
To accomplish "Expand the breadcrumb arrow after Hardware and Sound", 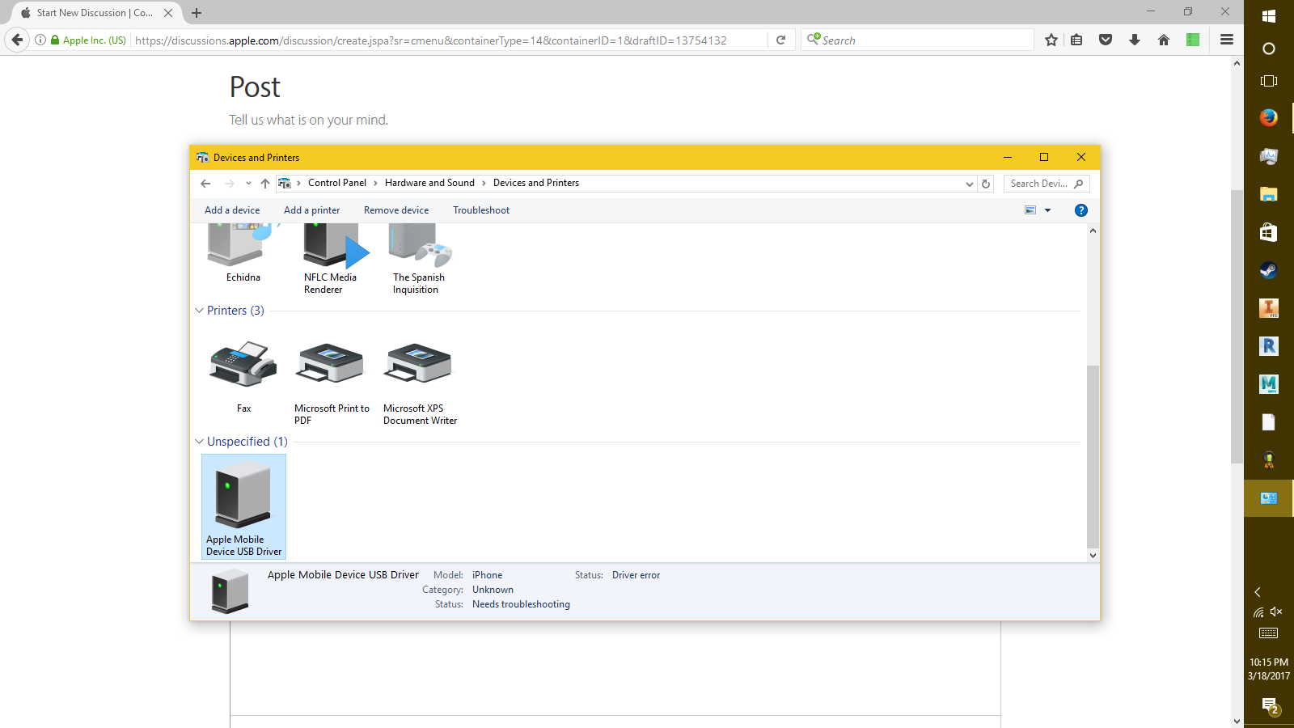I will pyautogui.click(x=484, y=184).
